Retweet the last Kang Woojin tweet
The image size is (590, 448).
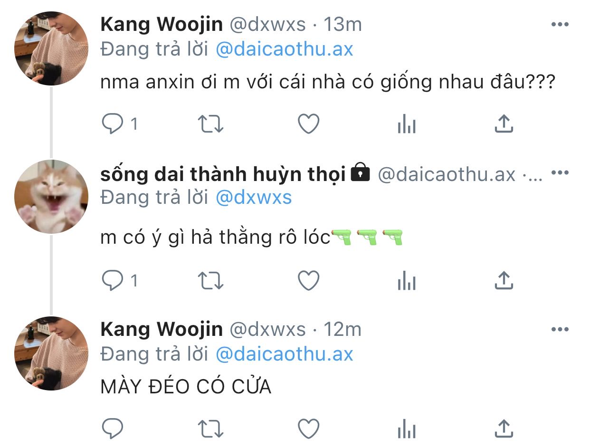click(x=210, y=429)
